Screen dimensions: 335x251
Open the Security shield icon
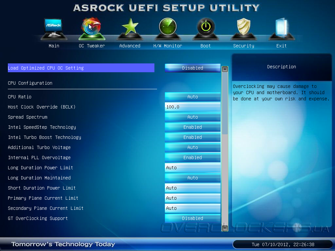click(x=243, y=29)
